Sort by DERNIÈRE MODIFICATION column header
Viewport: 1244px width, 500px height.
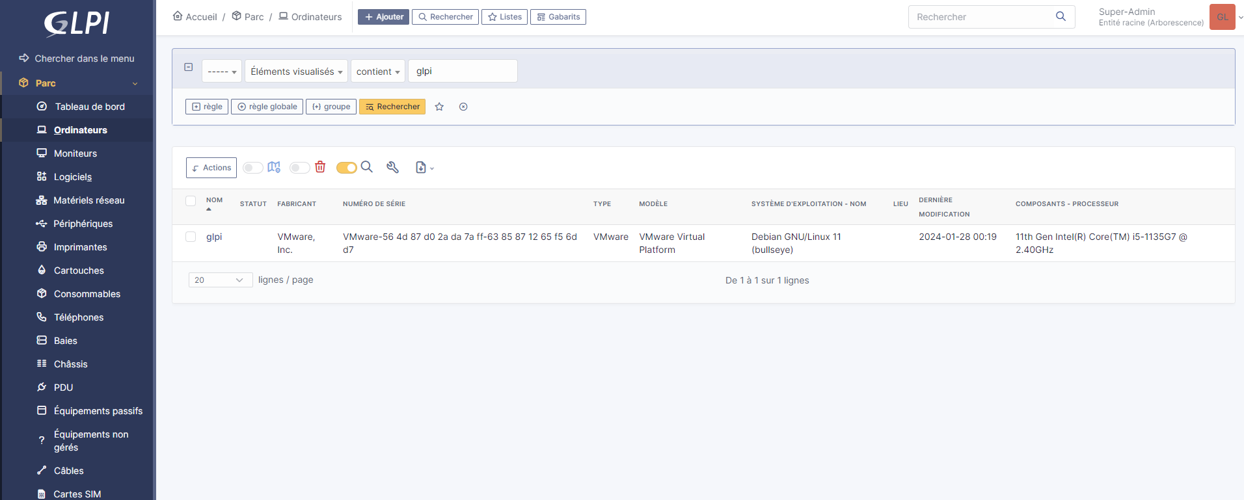[x=944, y=207]
